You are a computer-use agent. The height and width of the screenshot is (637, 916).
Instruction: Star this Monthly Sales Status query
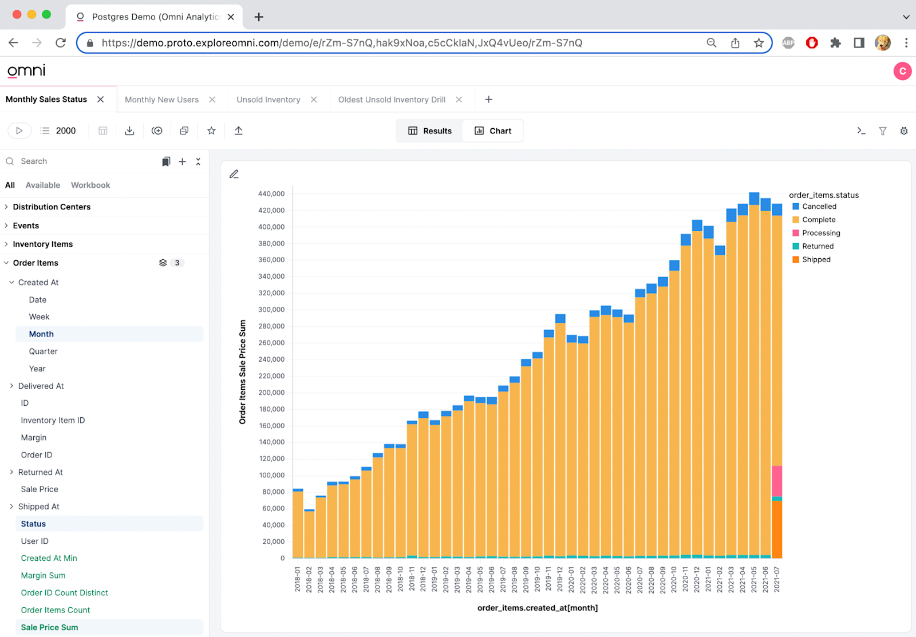click(x=211, y=130)
